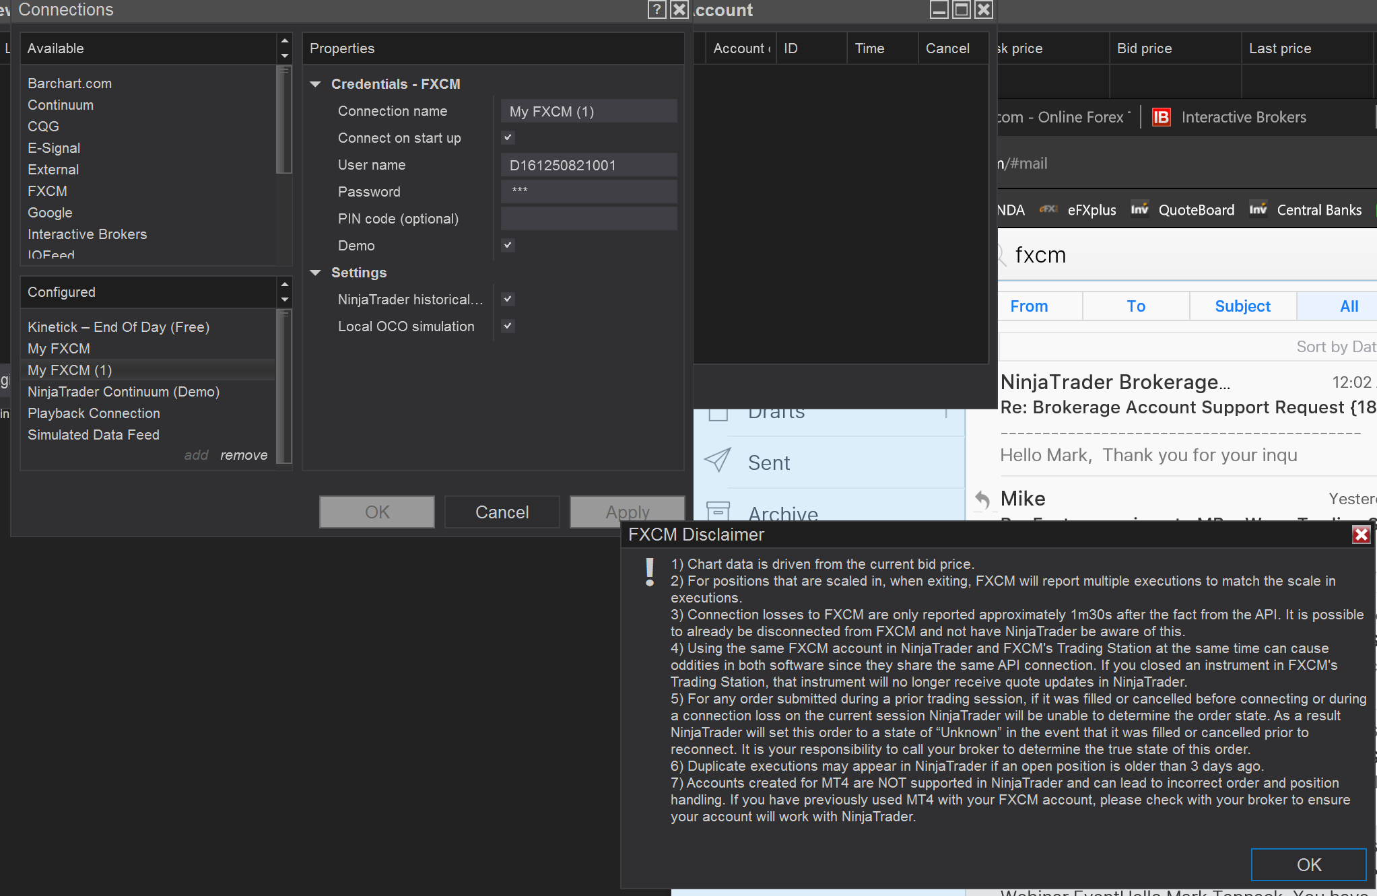This screenshot has width=1377, height=896.
Task: Click the help question mark icon in Connections
Action: coord(657,9)
